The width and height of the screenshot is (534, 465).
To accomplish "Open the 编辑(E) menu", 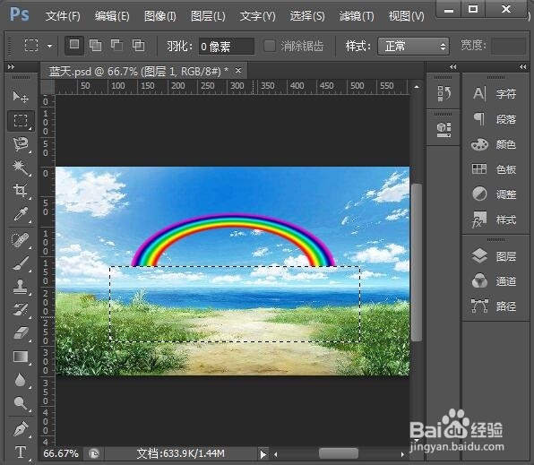I will (x=112, y=16).
